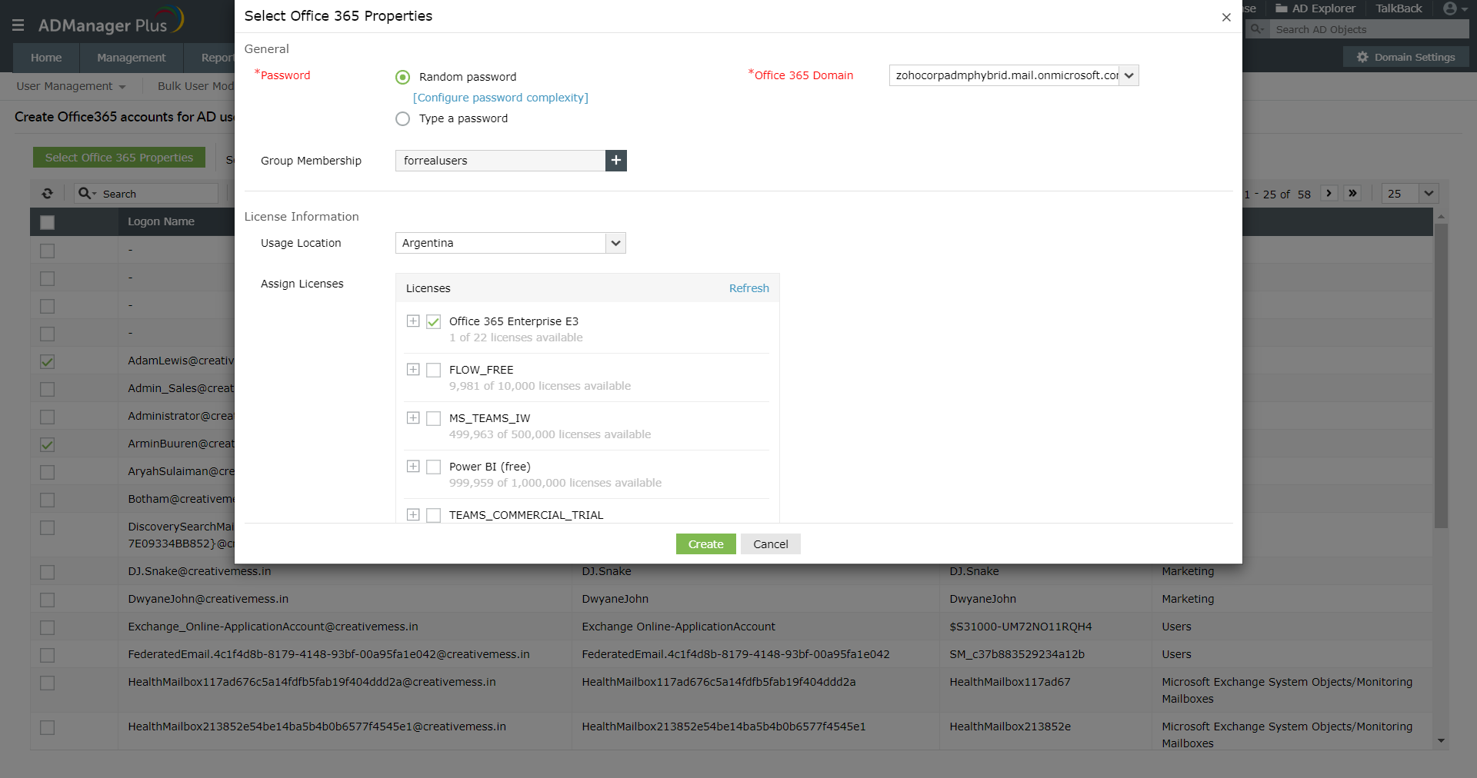This screenshot has height=778, width=1477.
Task: Check the FLOW_FREE license
Action: [x=434, y=370]
